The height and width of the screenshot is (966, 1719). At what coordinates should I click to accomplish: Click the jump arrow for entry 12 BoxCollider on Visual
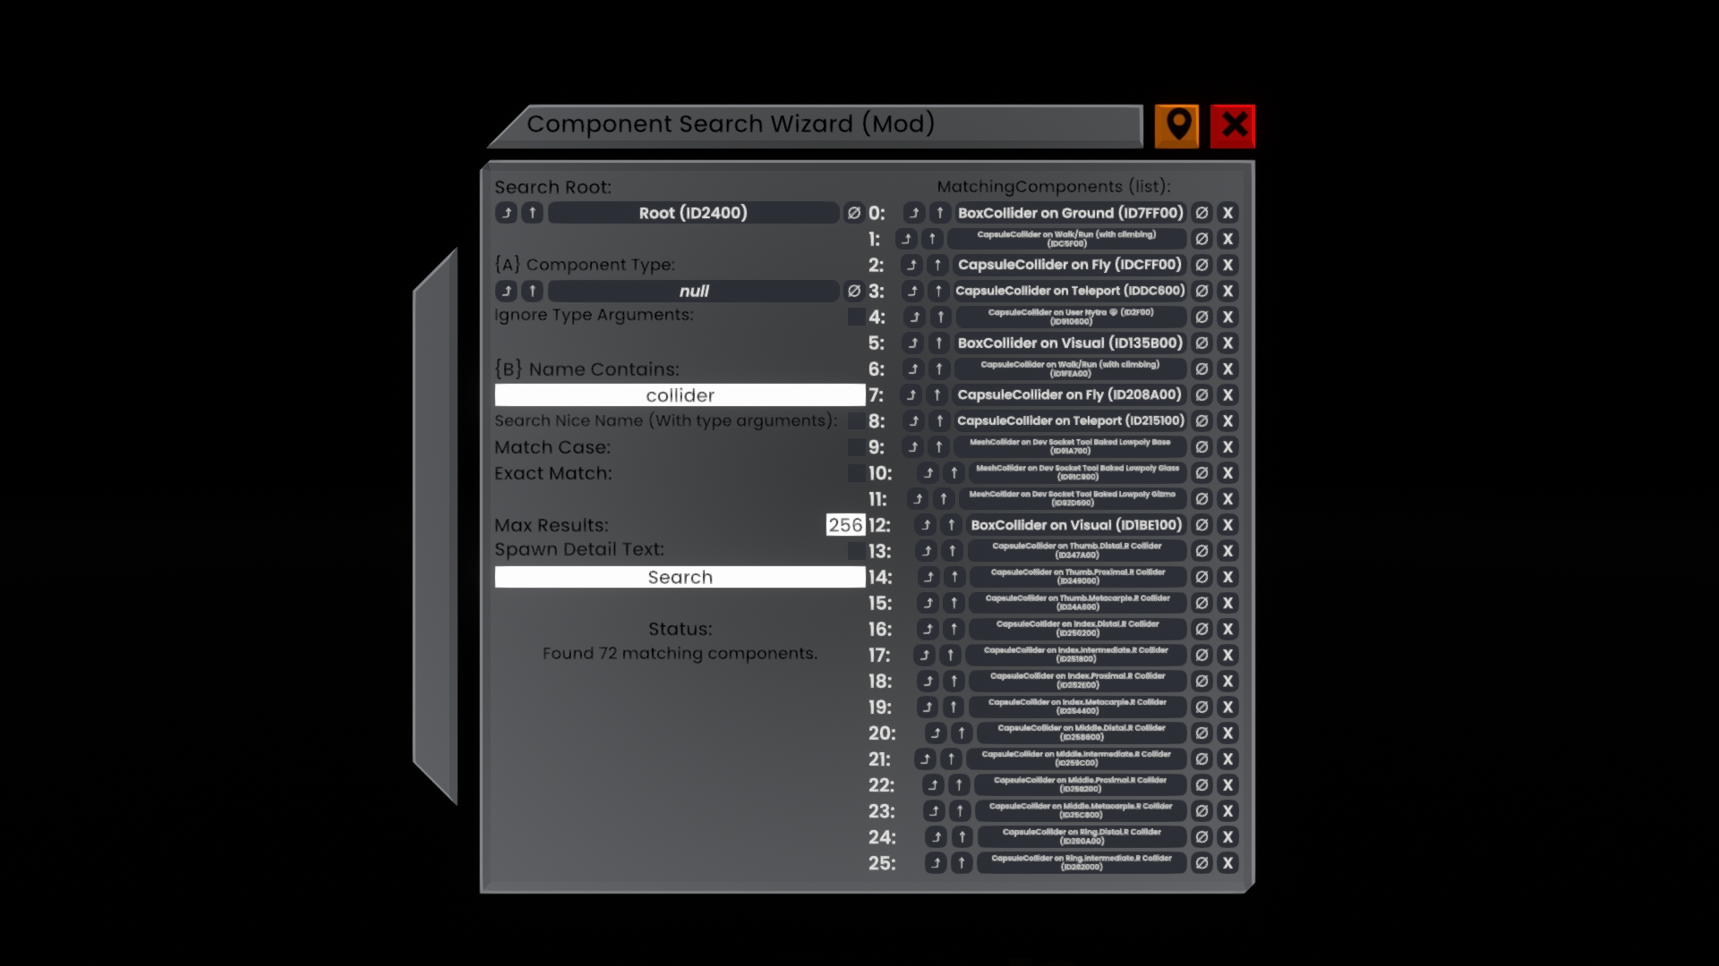[924, 525]
